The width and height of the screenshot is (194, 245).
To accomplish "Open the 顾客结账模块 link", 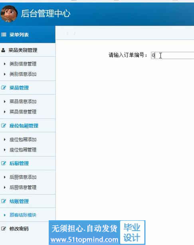I will click(x=23, y=215).
